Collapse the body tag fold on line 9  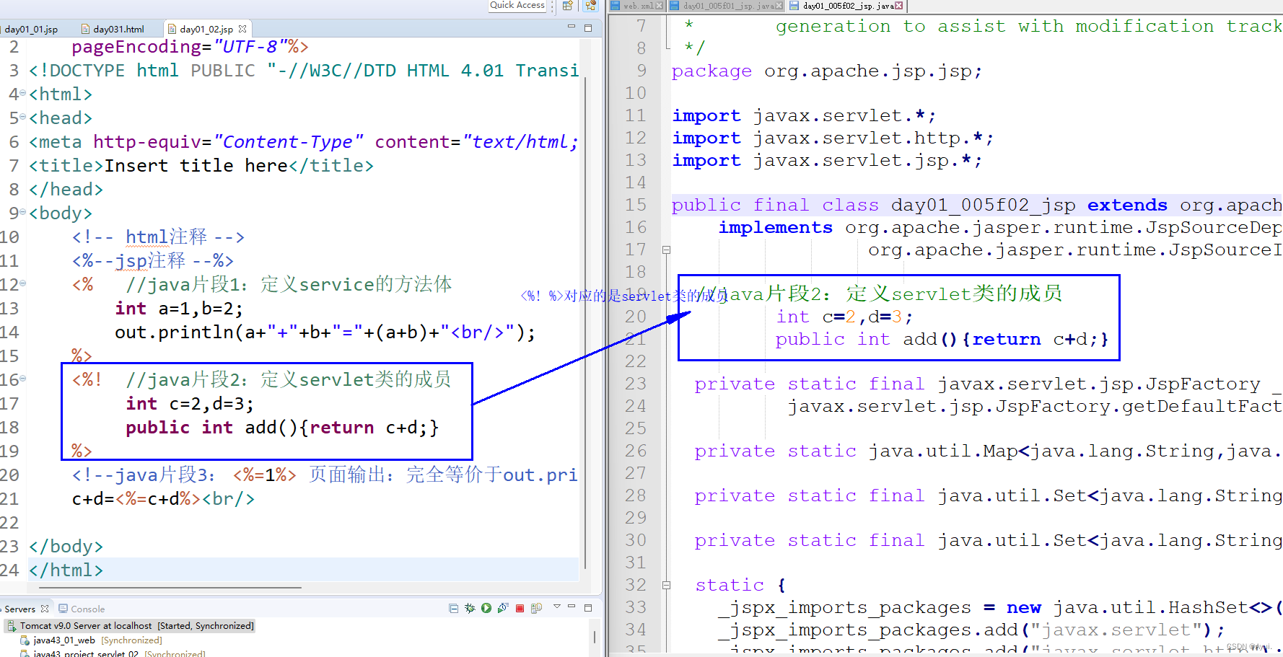pyautogui.click(x=23, y=212)
